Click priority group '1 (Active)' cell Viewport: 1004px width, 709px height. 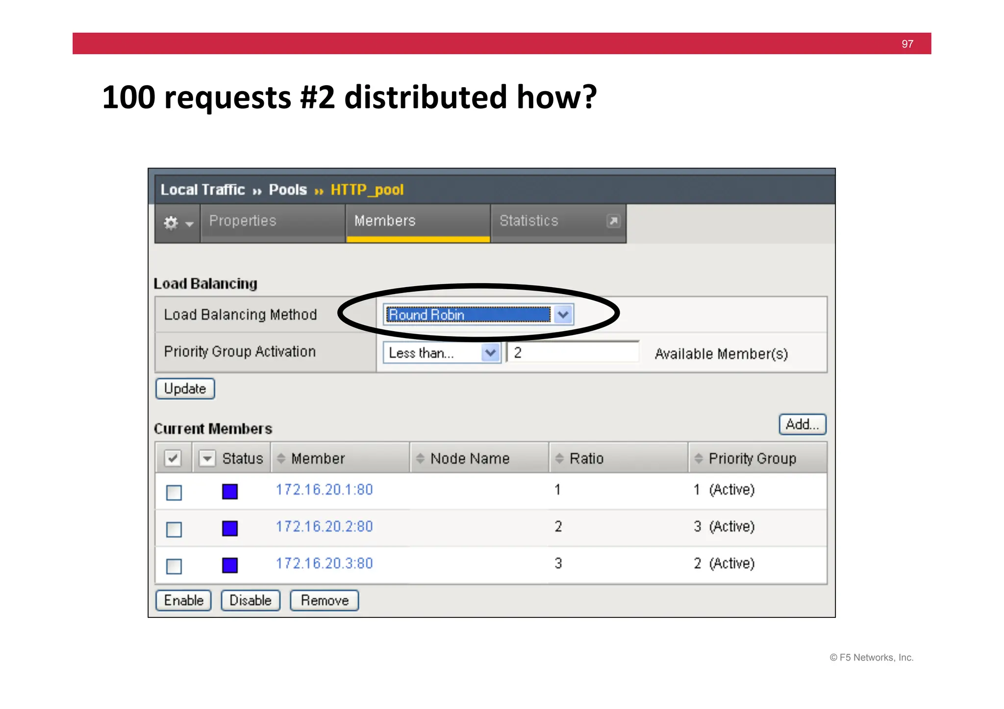coord(724,489)
